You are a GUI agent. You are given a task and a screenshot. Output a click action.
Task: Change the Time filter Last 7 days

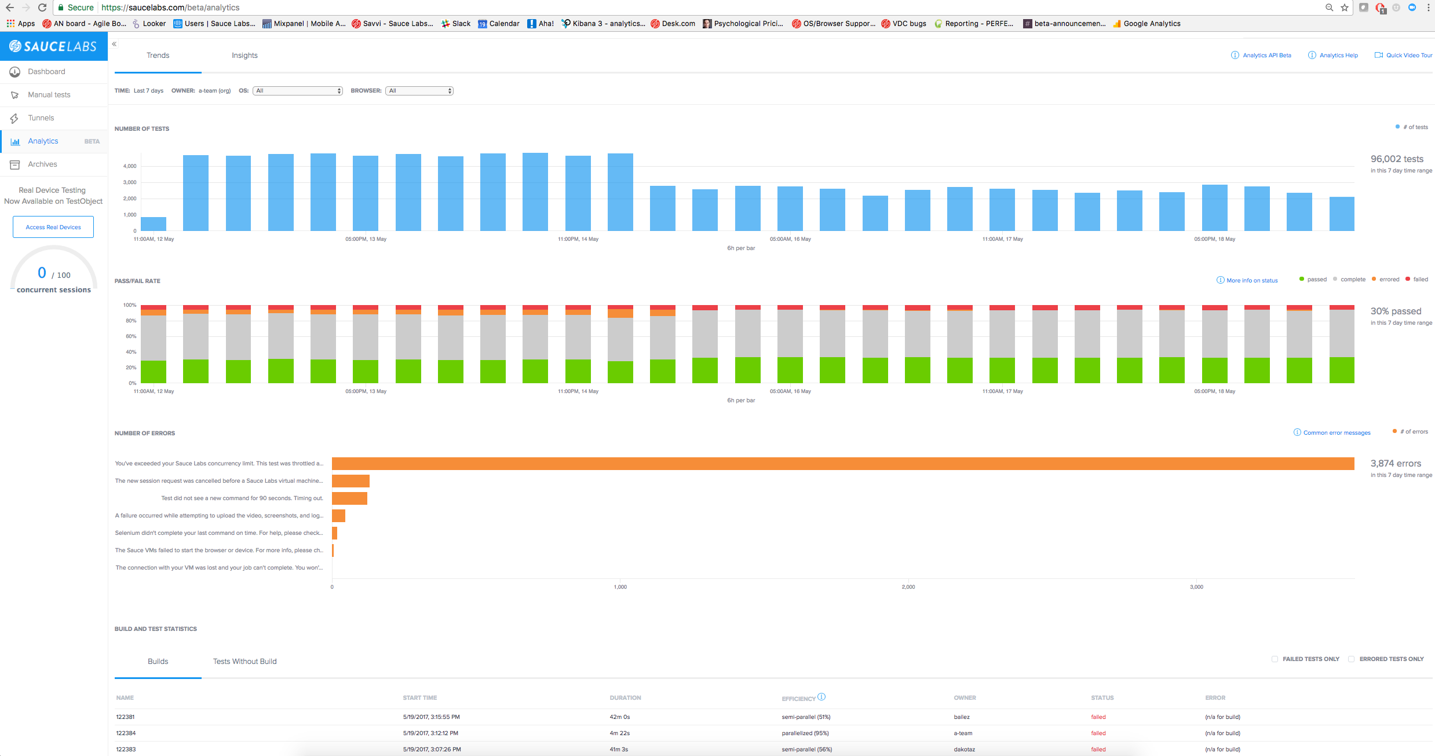coord(149,91)
